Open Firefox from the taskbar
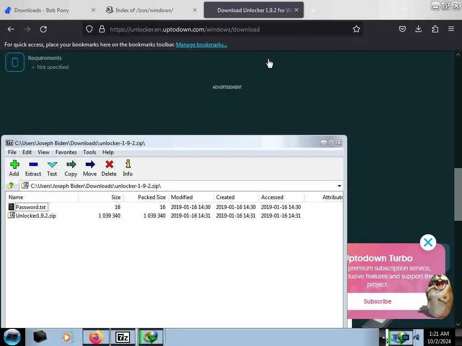The width and height of the screenshot is (462, 346). [x=96, y=337]
